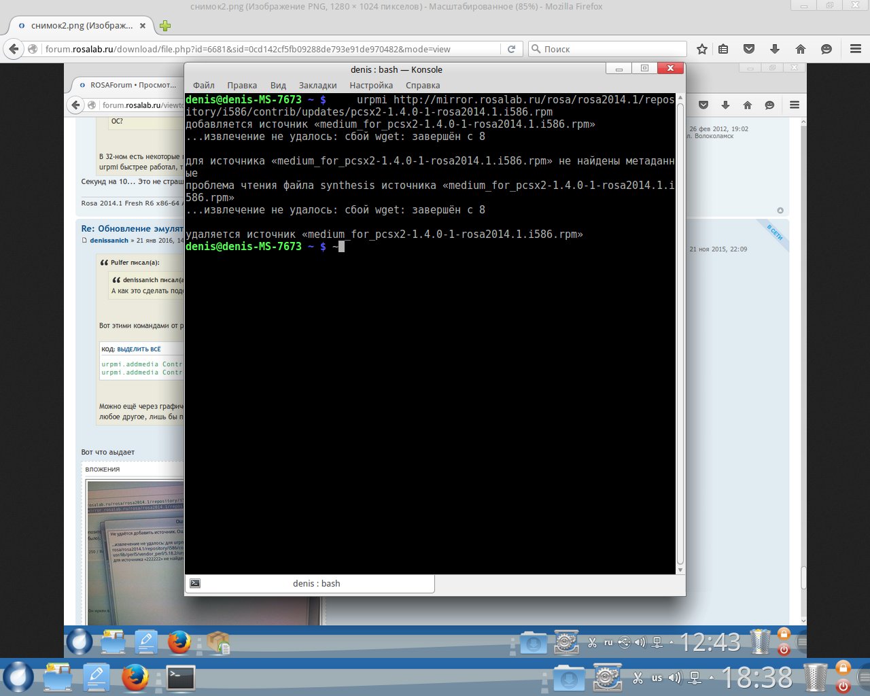870x696 pixels.
Task: Expand hidden tray icons arrow beside the 18:38 clock
Action: pos(712,678)
